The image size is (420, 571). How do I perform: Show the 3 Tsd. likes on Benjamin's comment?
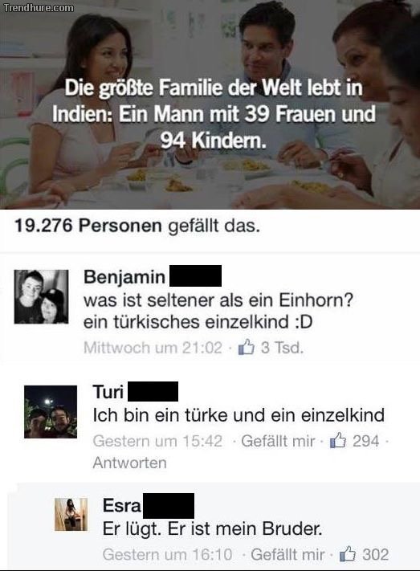click(282, 348)
